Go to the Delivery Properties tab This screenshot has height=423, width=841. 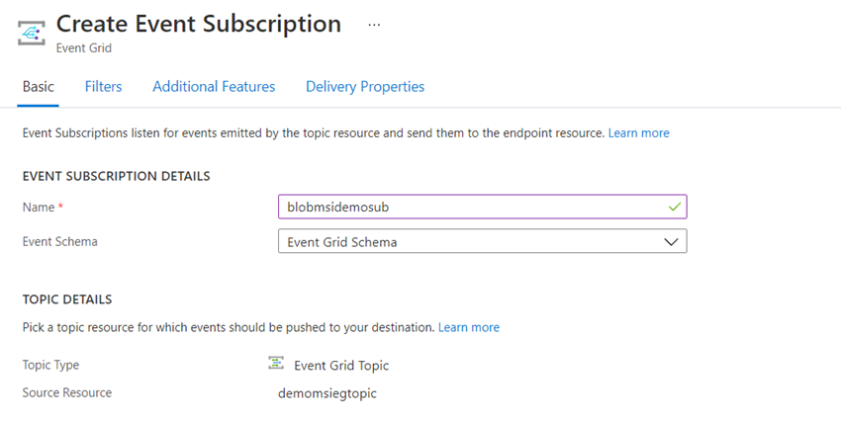365,87
